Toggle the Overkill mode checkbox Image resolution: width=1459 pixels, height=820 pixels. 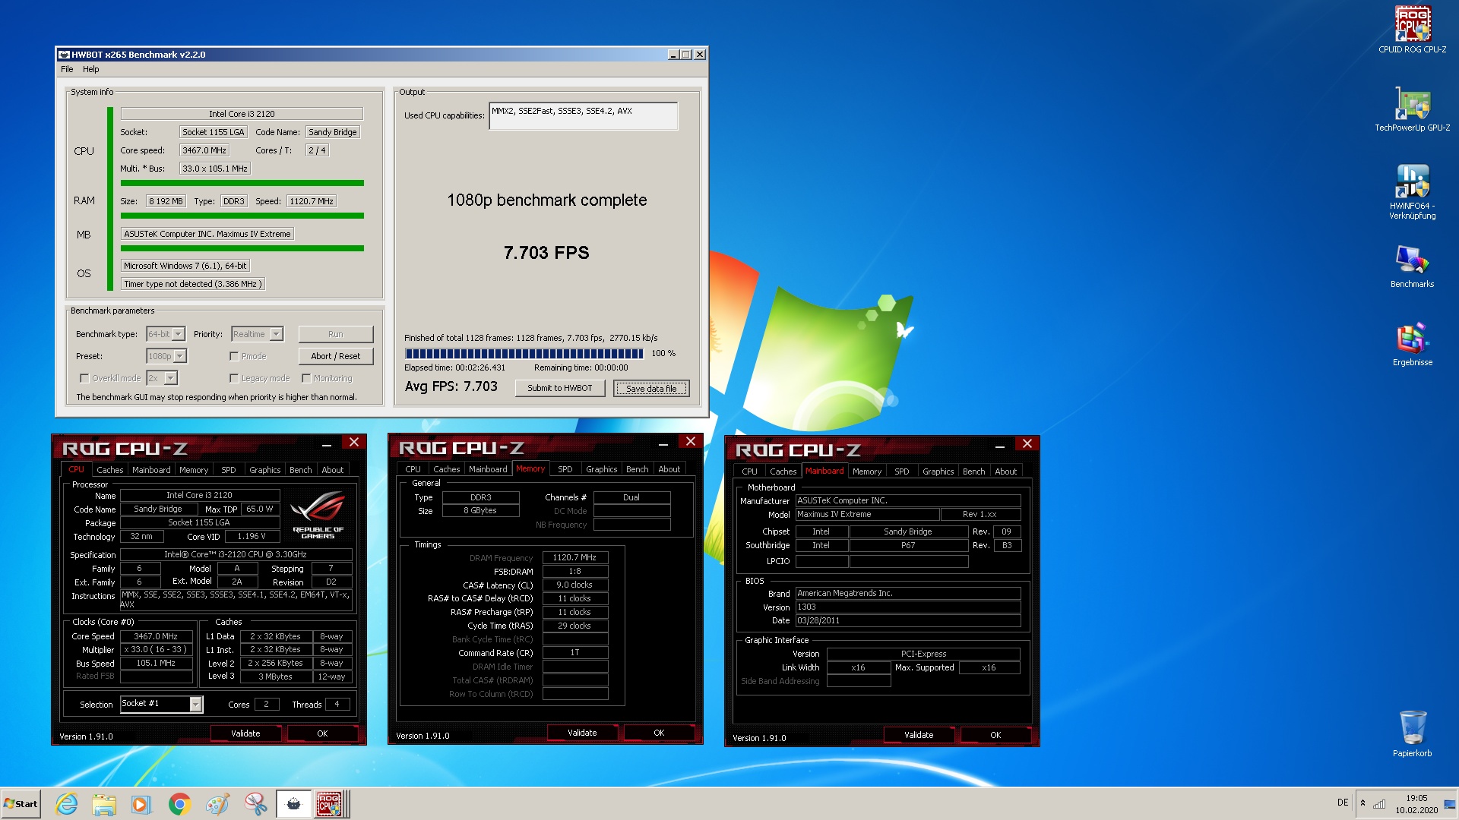point(84,378)
